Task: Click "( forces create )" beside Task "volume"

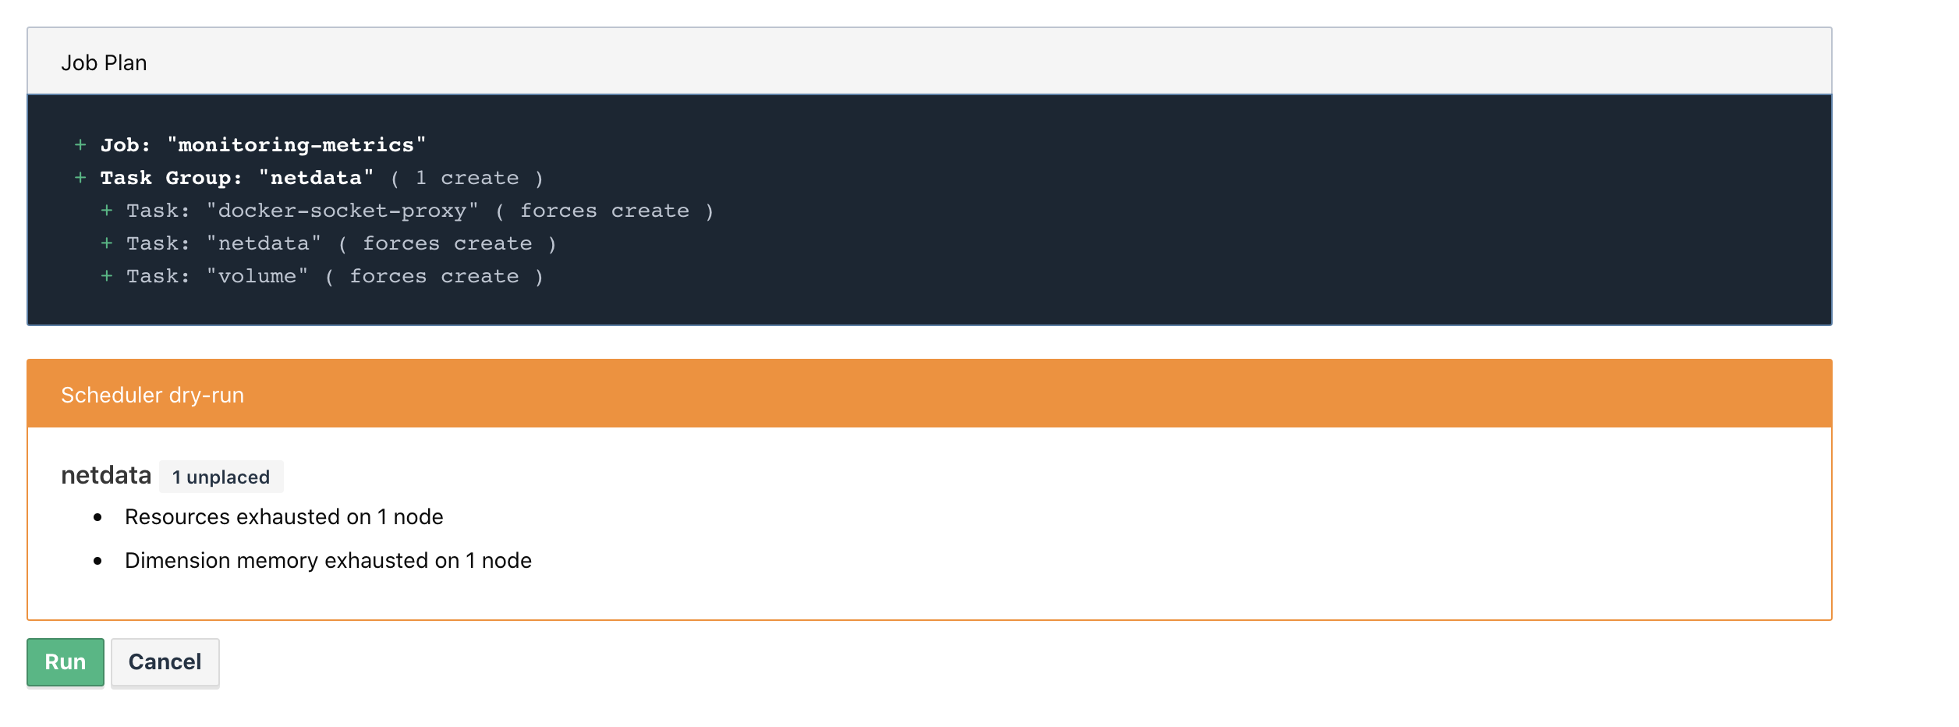Action: click(x=434, y=275)
